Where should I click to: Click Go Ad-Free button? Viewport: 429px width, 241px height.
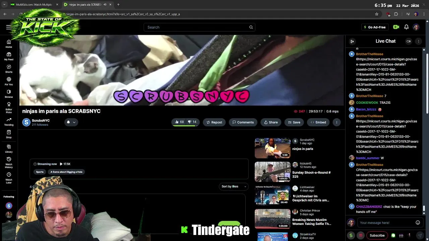(374, 27)
